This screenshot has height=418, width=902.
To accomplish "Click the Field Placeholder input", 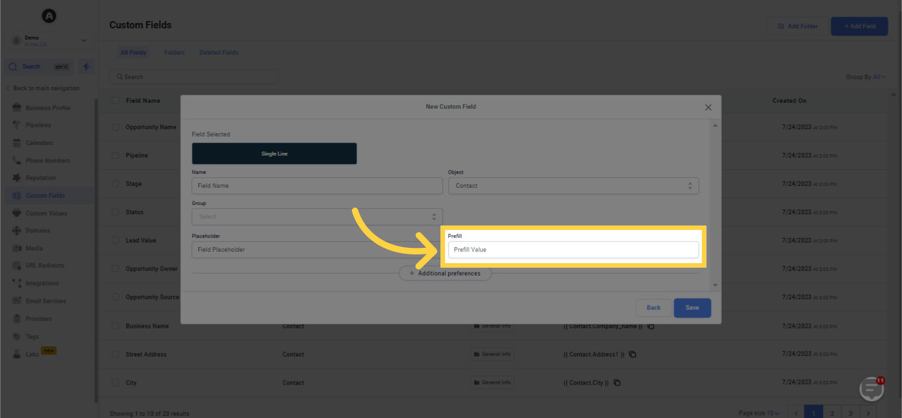I will pos(317,250).
